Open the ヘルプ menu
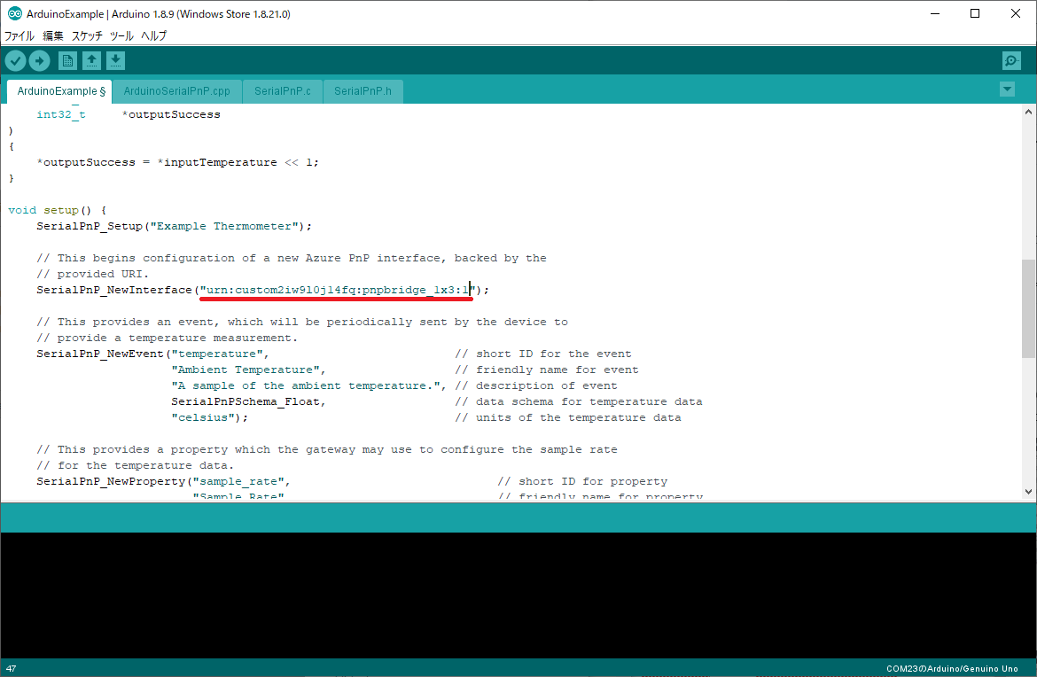1037x677 pixels. (x=154, y=35)
